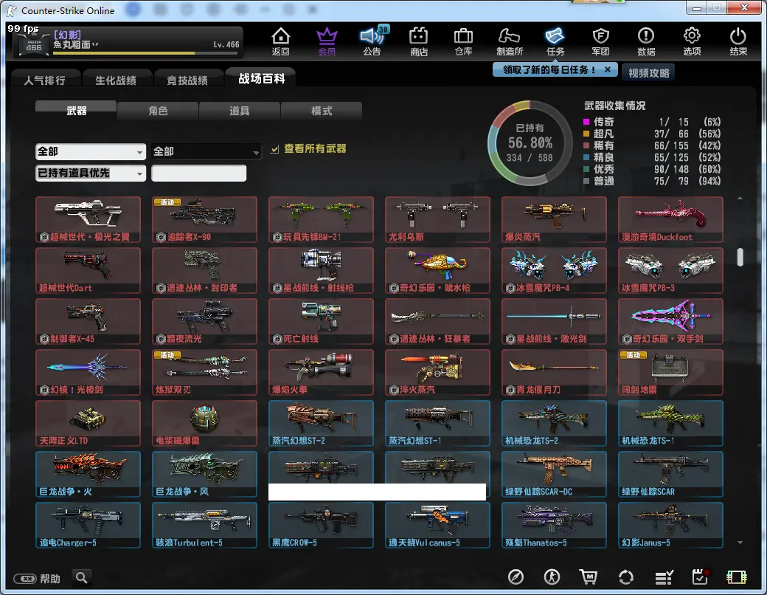This screenshot has height=595, width=767.
Task: Click the checklist icon in bottom bar
Action: click(664, 577)
